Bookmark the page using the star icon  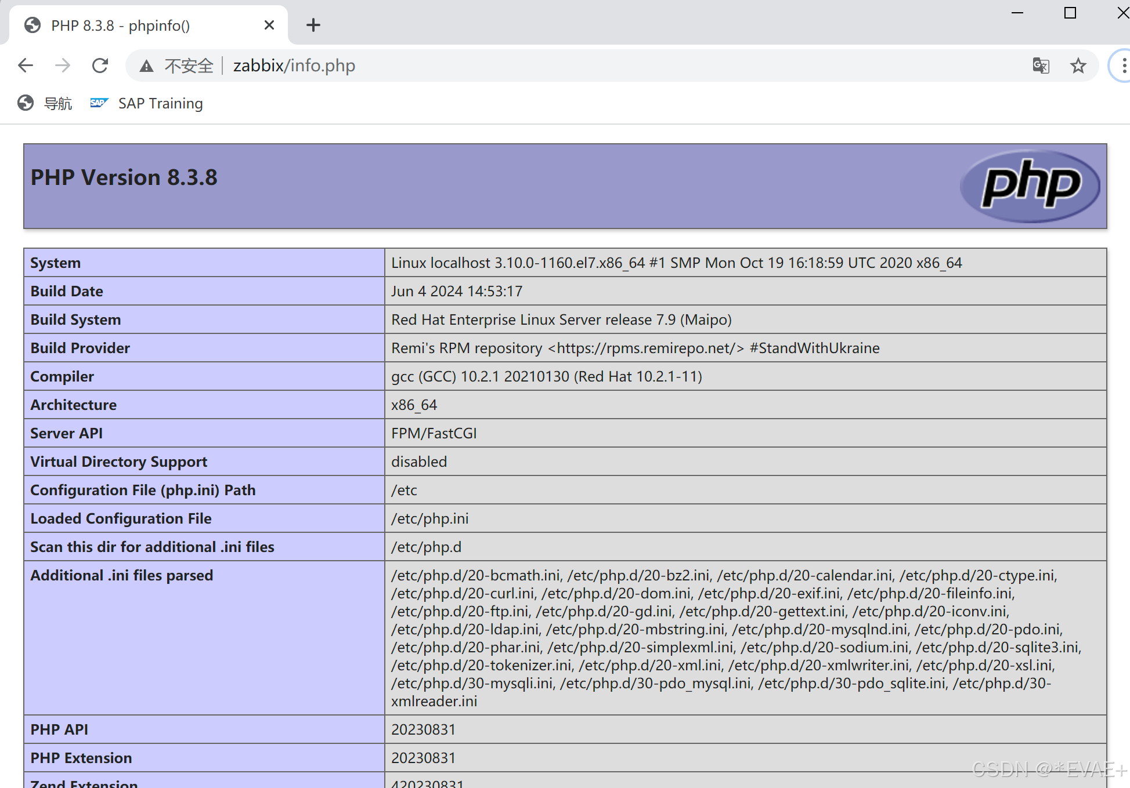pos(1078,66)
